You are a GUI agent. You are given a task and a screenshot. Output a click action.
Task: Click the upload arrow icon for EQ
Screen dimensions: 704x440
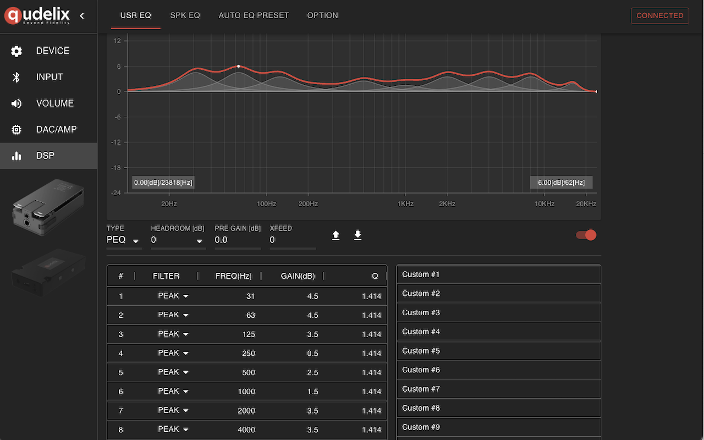(x=335, y=235)
